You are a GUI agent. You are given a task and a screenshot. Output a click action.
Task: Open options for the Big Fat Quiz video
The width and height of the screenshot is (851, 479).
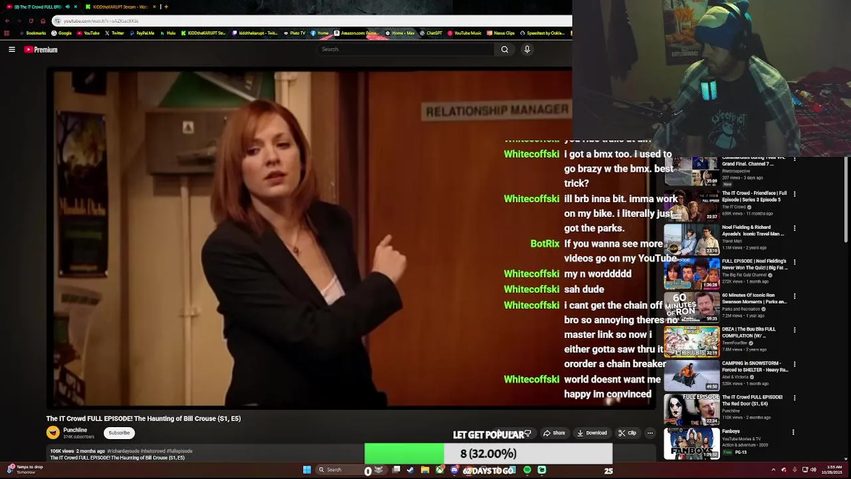pos(794,262)
